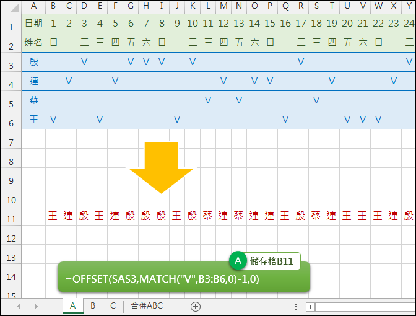The width and height of the screenshot is (416, 316).
Task: Select result cell R11 showing 殷
Action: 301,216
